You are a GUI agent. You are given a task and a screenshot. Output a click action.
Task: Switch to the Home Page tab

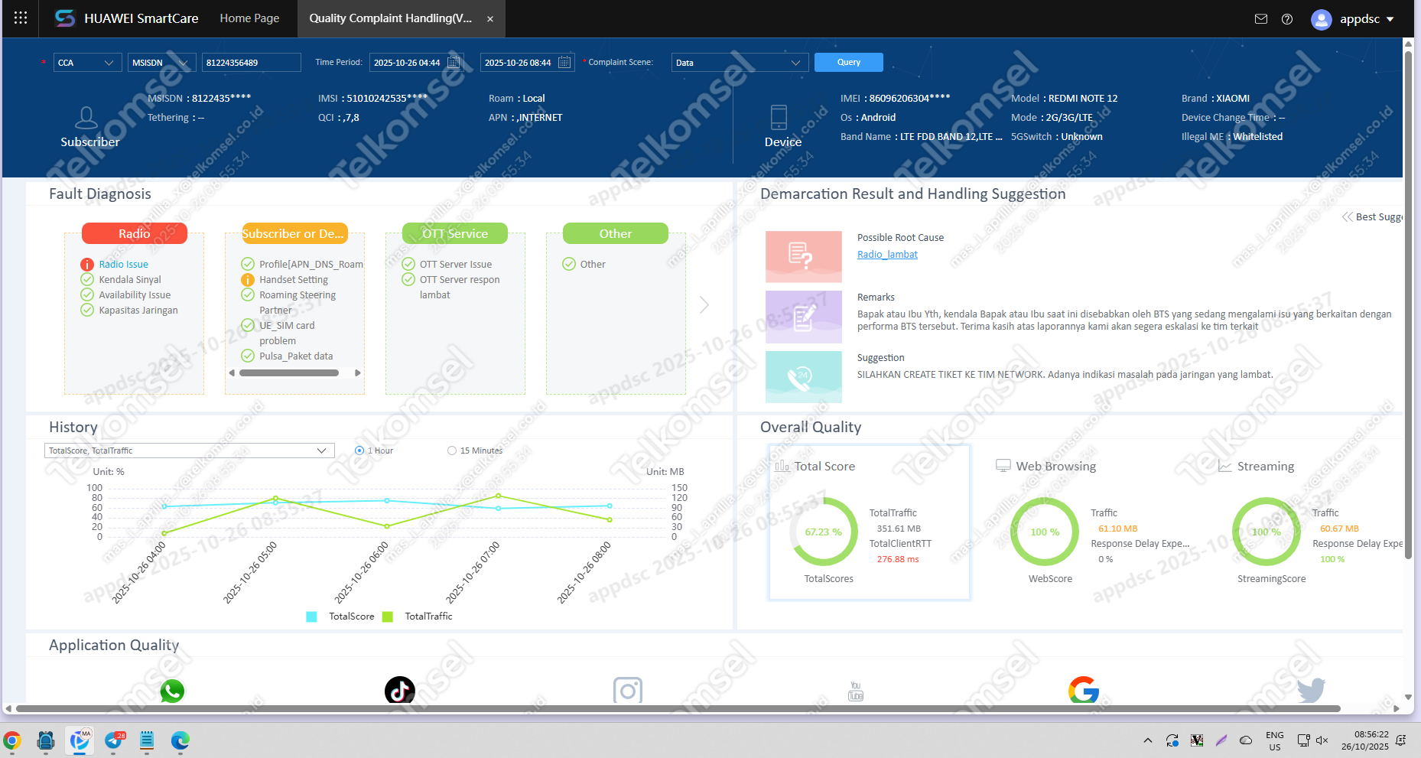coord(249,18)
